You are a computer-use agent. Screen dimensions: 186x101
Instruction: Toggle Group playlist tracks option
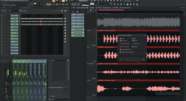125,49
